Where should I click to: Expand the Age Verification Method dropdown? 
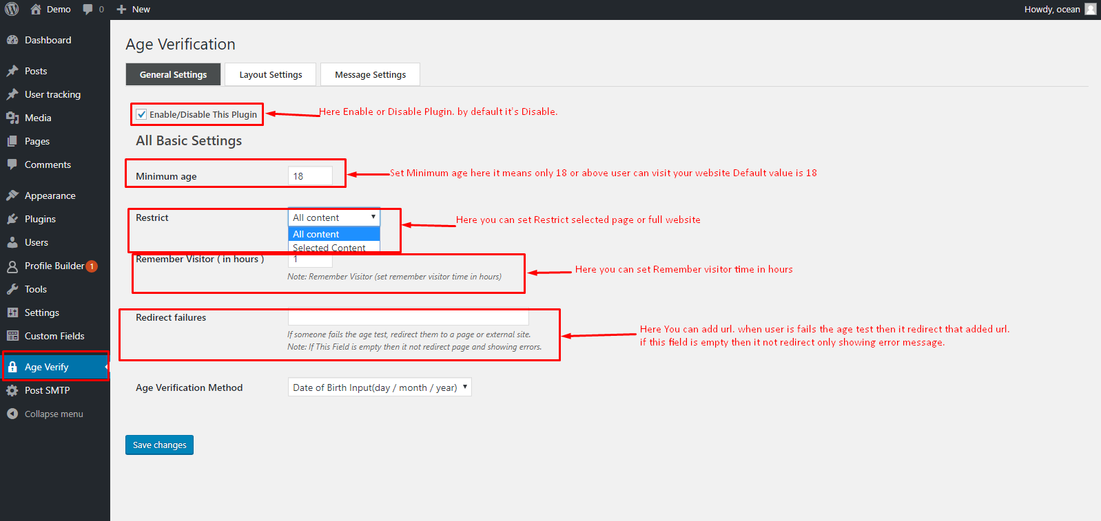pos(379,387)
